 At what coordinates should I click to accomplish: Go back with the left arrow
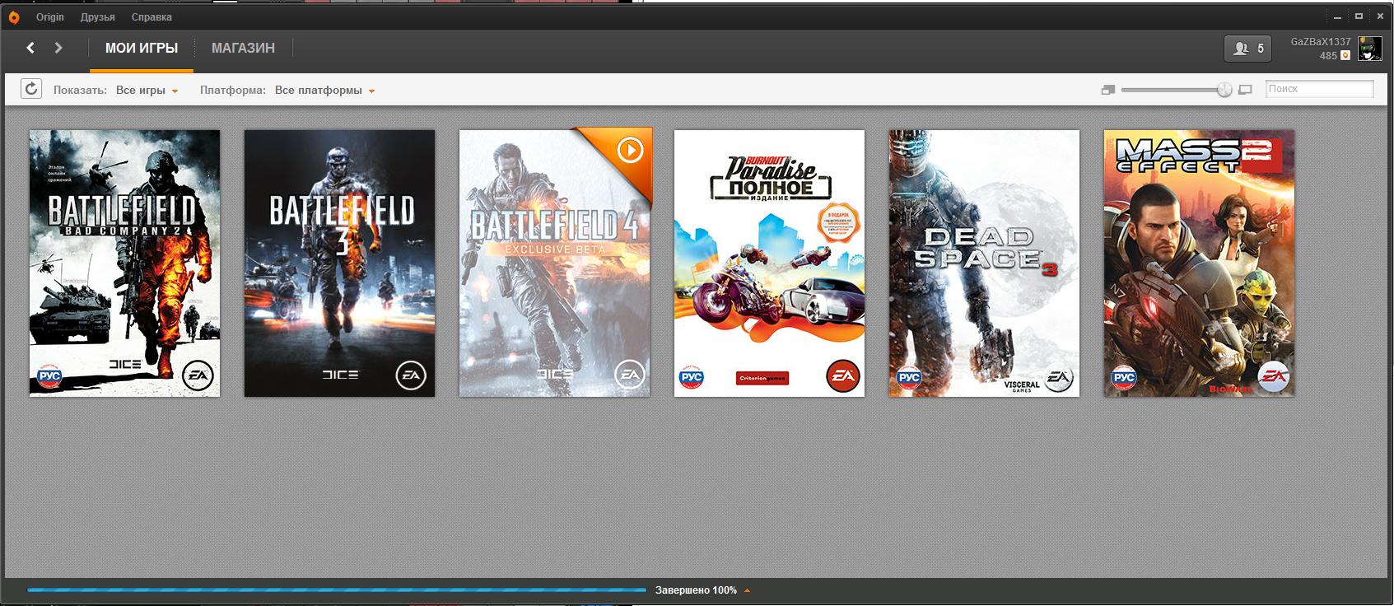pos(30,48)
